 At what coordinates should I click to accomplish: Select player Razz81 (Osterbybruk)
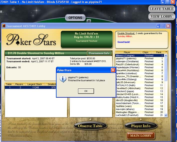[140, 64]
